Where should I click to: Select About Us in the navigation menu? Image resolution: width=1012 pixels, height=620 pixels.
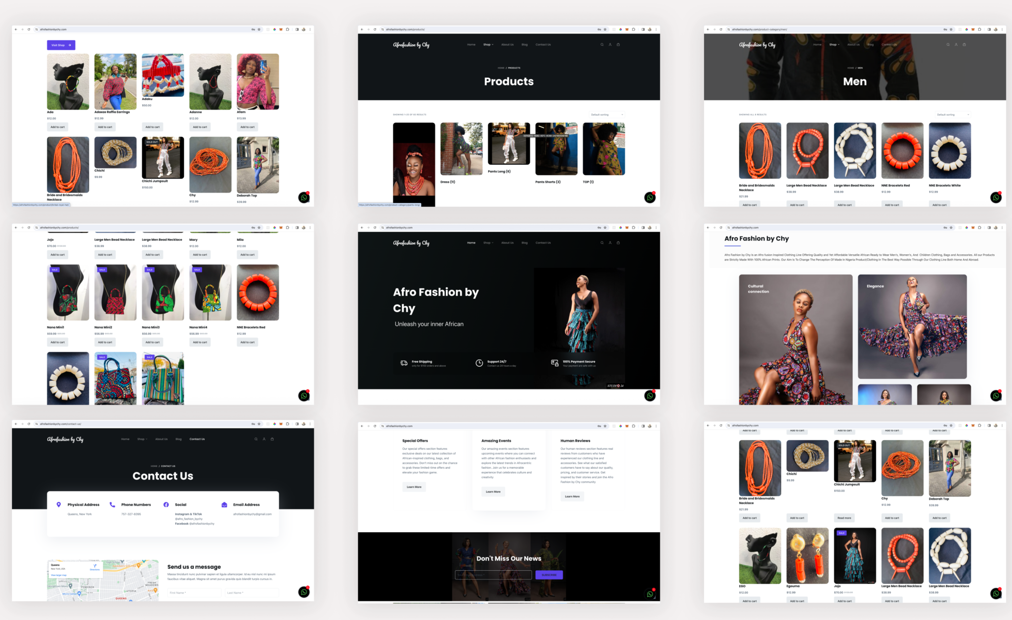pyautogui.click(x=507, y=44)
